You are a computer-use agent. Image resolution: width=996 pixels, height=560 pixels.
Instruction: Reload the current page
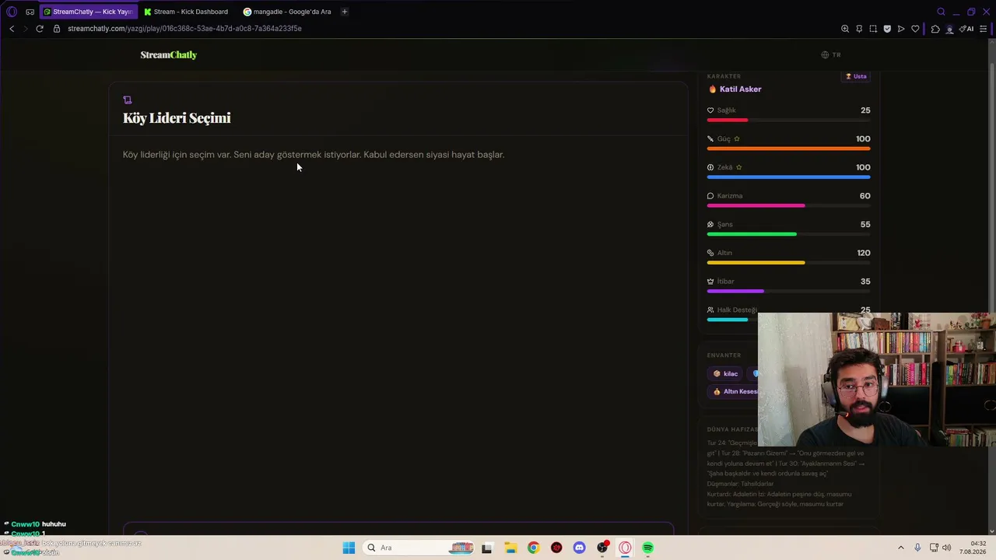coord(40,29)
